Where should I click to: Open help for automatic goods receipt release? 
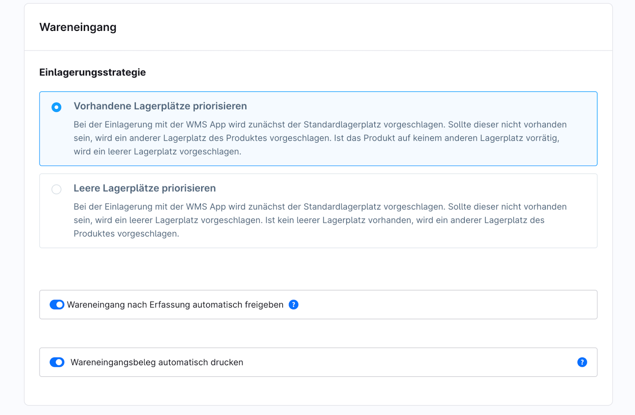point(293,305)
